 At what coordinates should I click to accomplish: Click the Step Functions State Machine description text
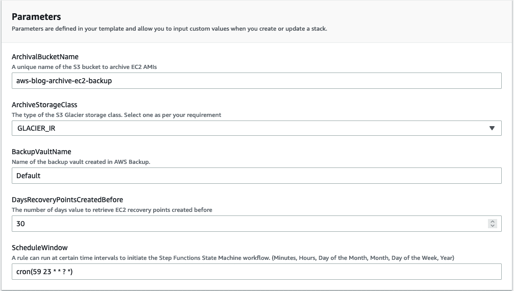click(233, 258)
